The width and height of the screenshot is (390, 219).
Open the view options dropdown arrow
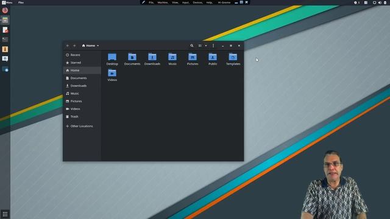(206, 46)
